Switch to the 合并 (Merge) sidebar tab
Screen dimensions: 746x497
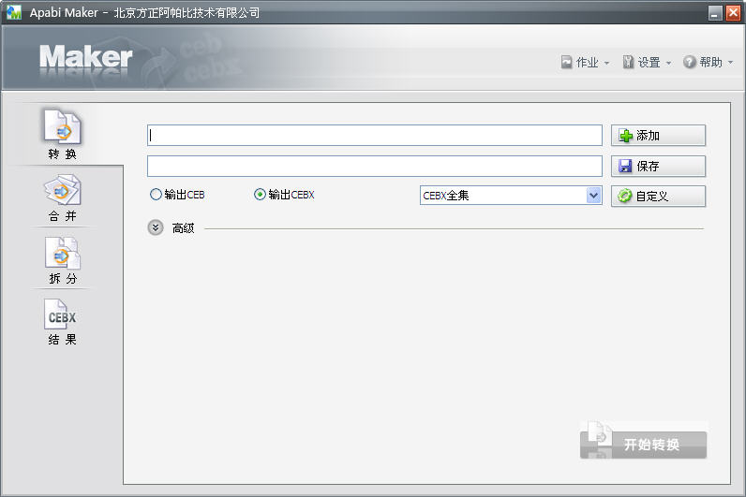click(63, 198)
